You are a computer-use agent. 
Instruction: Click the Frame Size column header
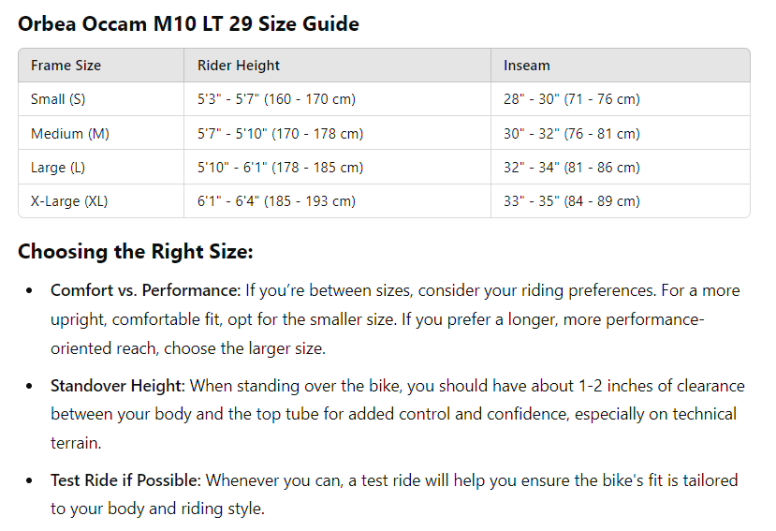tap(66, 66)
